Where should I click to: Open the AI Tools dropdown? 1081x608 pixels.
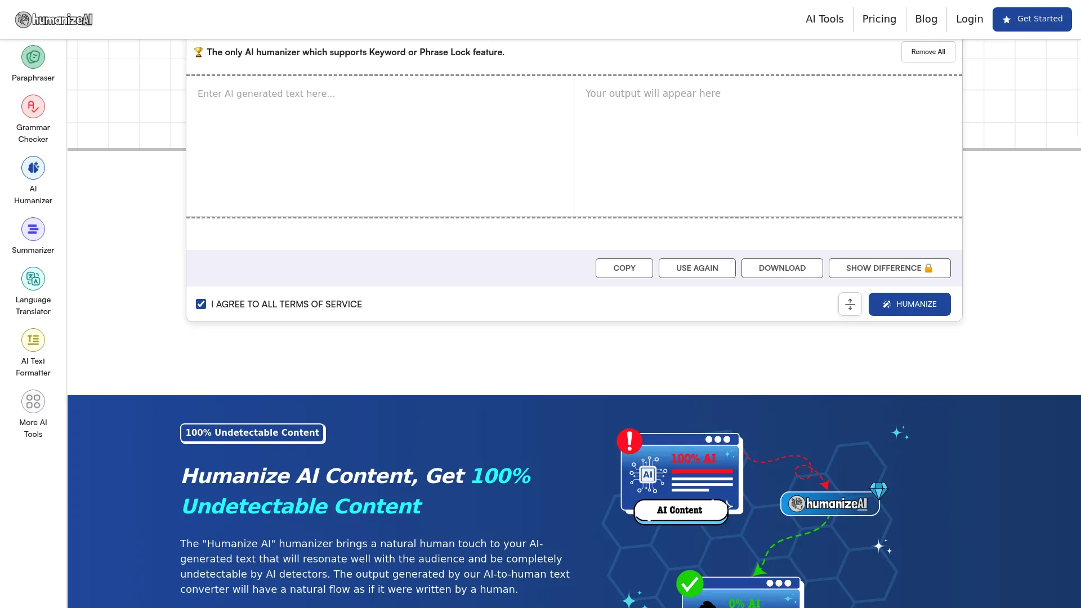click(x=824, y=19)
